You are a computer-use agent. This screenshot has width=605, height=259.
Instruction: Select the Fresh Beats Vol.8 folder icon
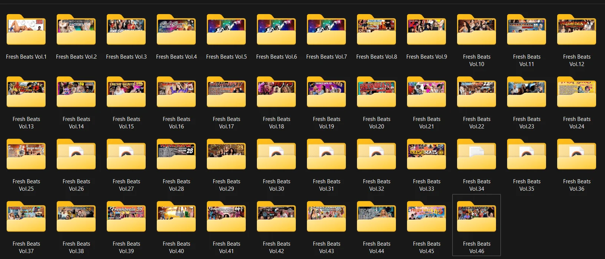[377, 30]
